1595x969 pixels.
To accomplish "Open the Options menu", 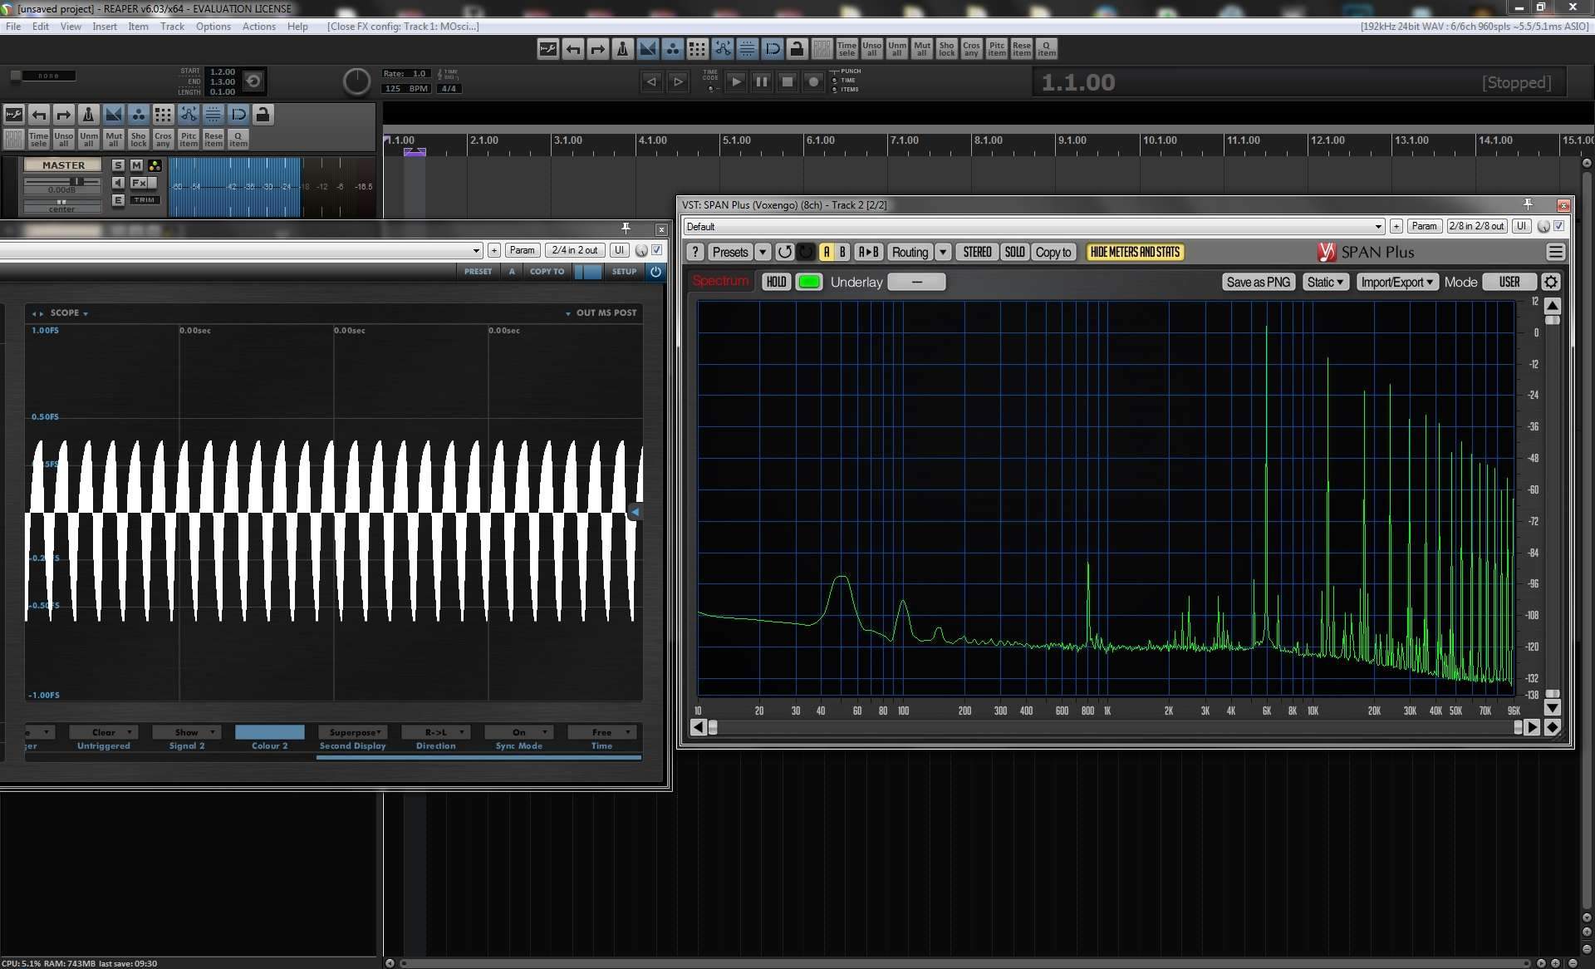I will point(213,26).
